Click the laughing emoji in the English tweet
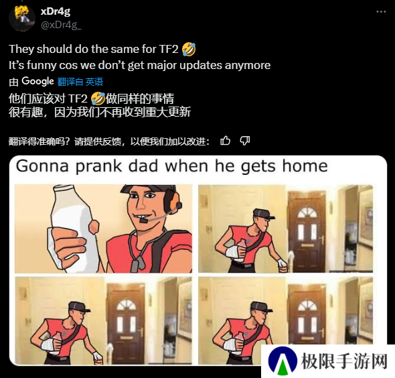Viewport: 395px width, 378px height. (x=189, y=49)
